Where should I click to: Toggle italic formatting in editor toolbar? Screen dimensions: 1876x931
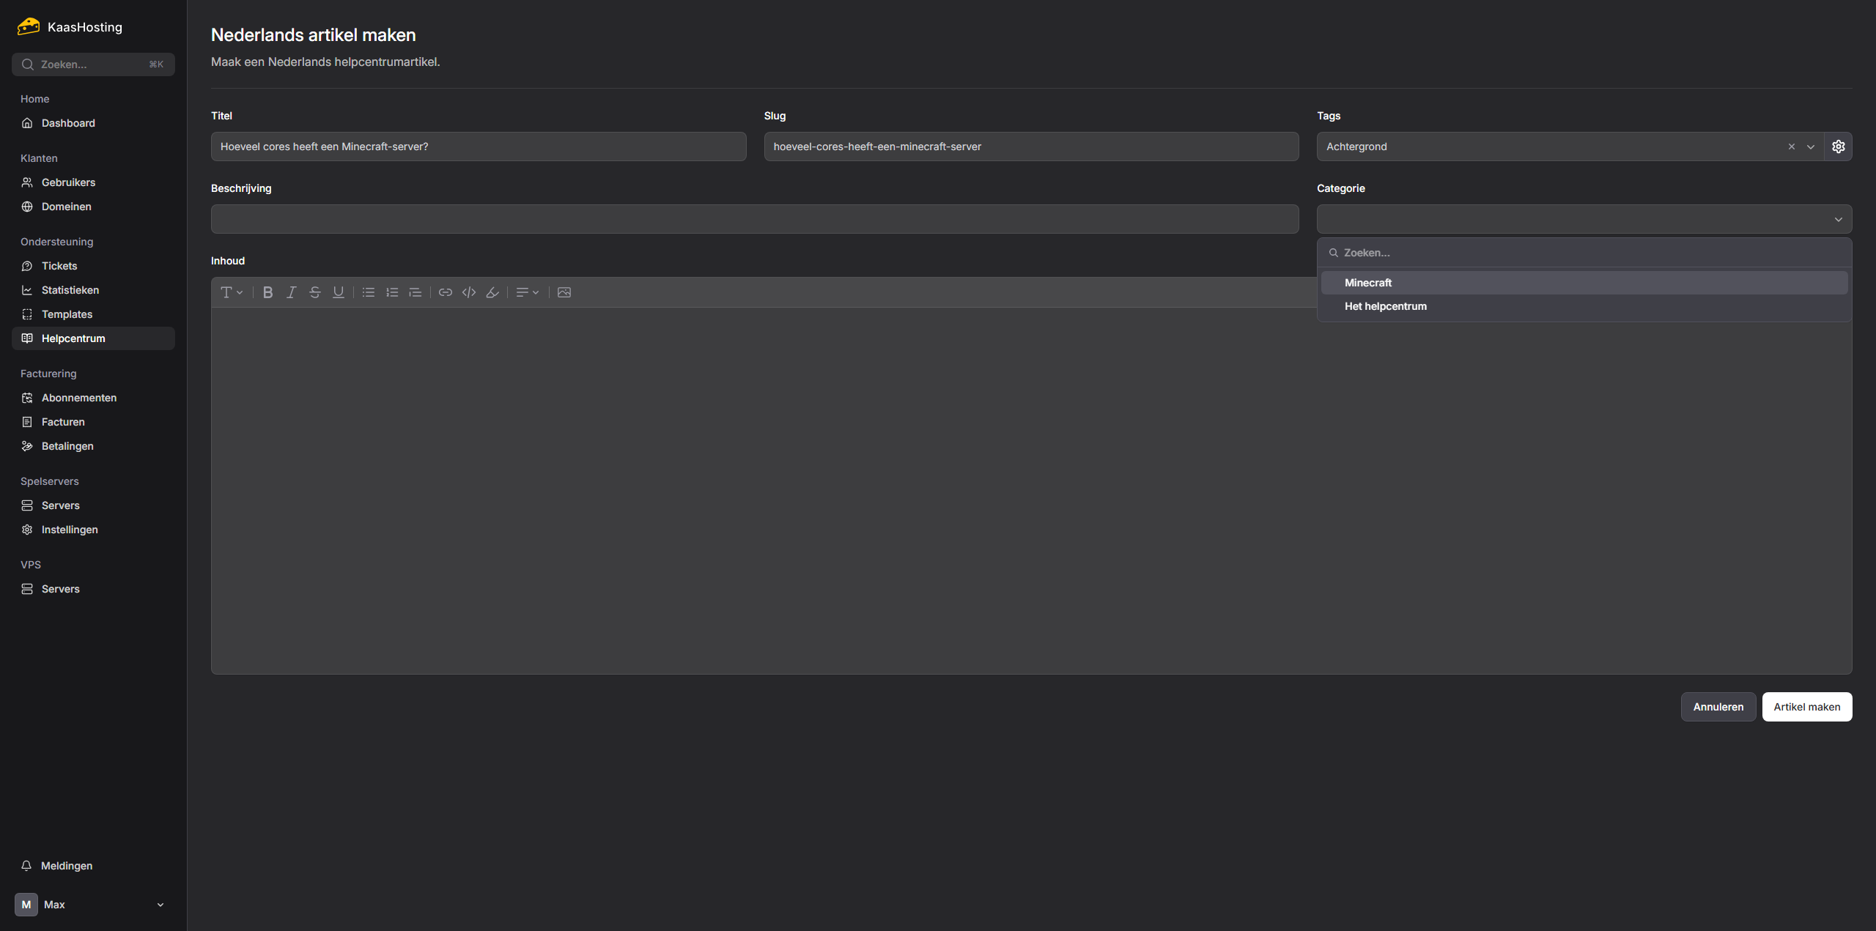(292, 292)
